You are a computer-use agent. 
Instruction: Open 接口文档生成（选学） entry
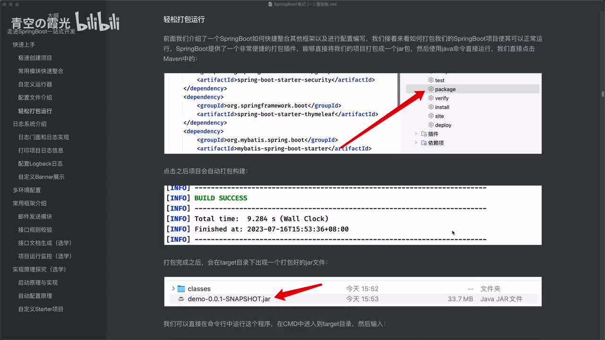click(x=45, y=243)
